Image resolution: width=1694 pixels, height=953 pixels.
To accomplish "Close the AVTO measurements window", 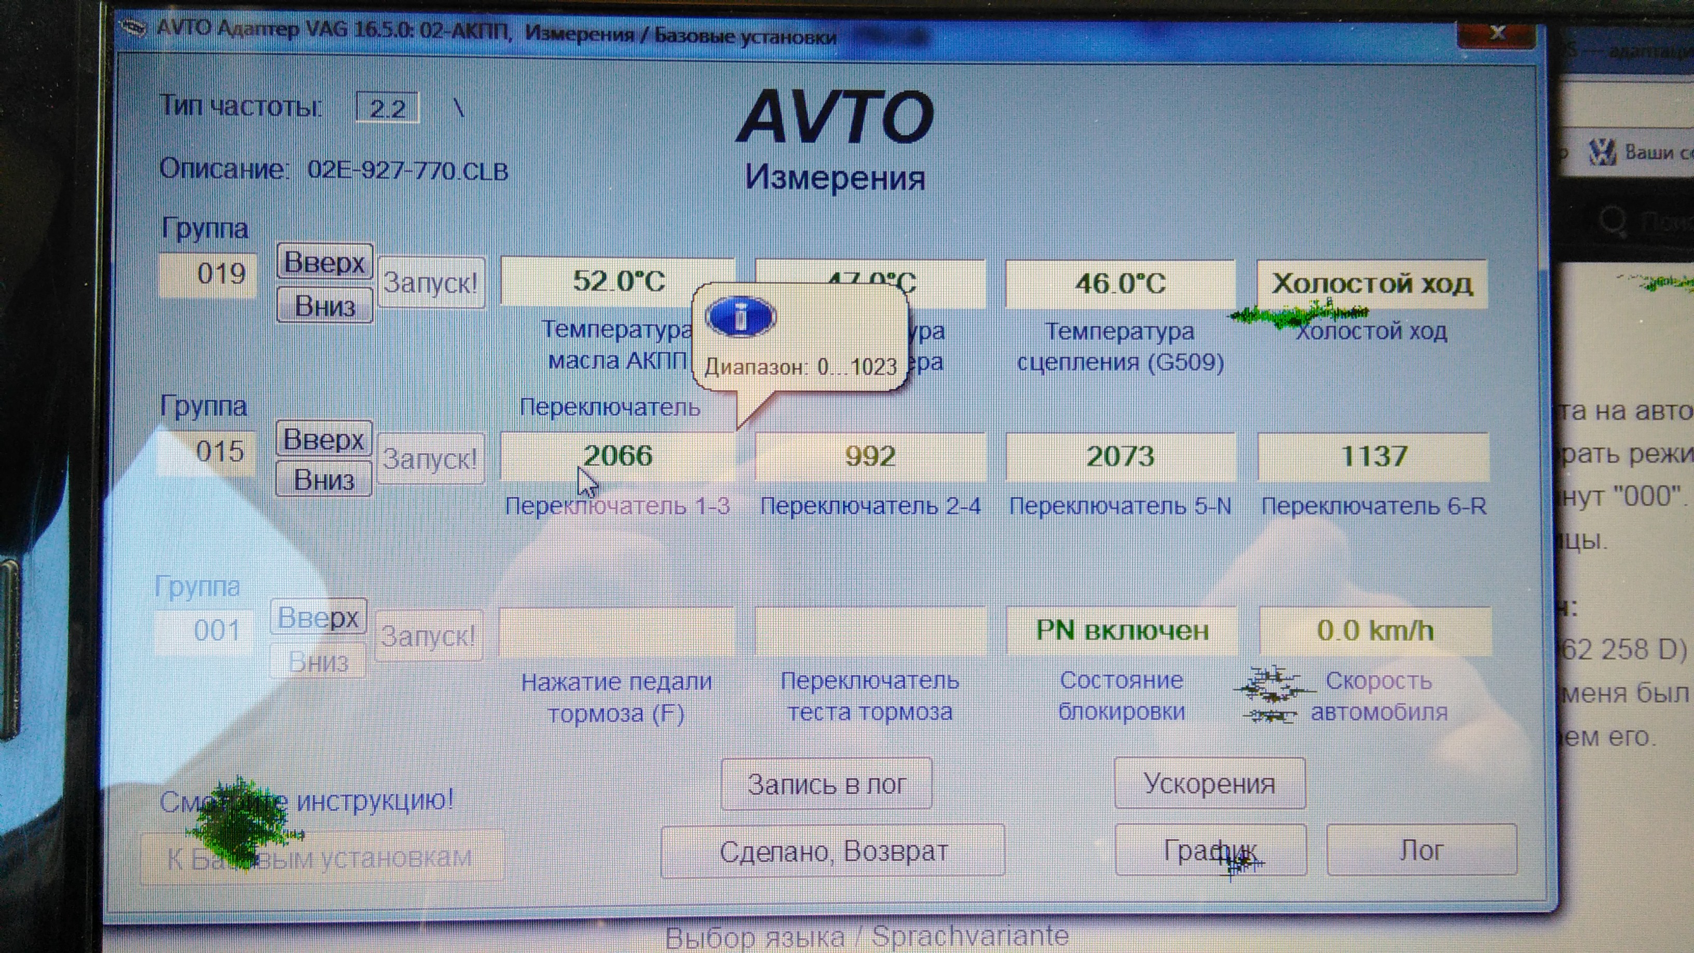I will [1497, 32].
